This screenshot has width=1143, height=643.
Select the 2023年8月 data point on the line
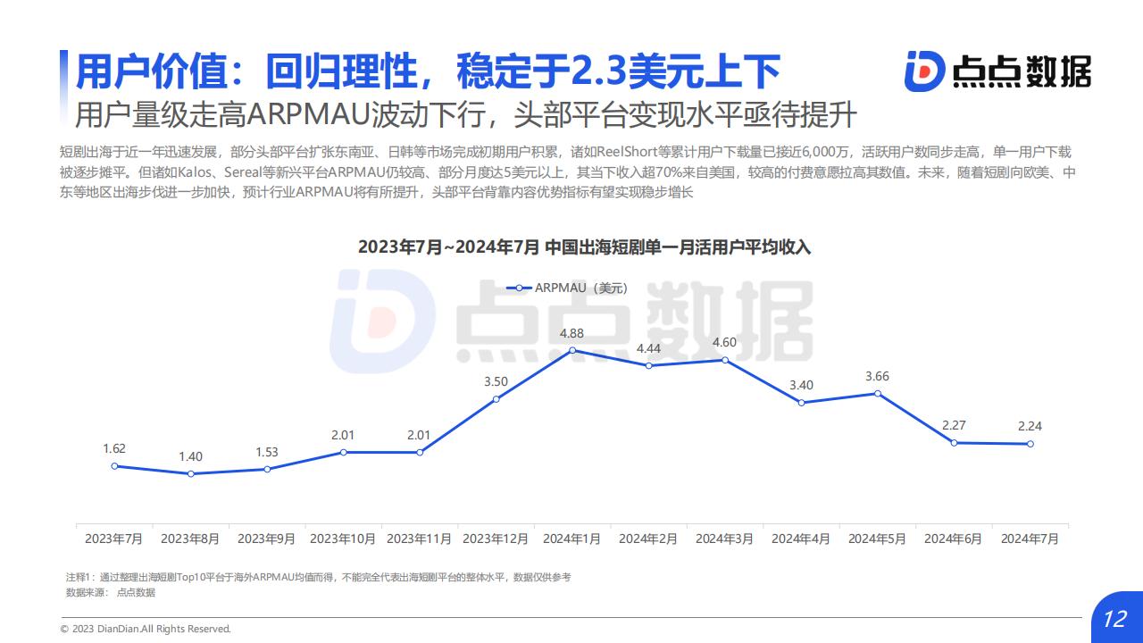click(191, 473)
